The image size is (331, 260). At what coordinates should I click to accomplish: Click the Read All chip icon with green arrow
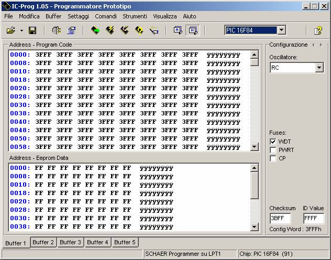pyautogui.click(x=95, y=30)
